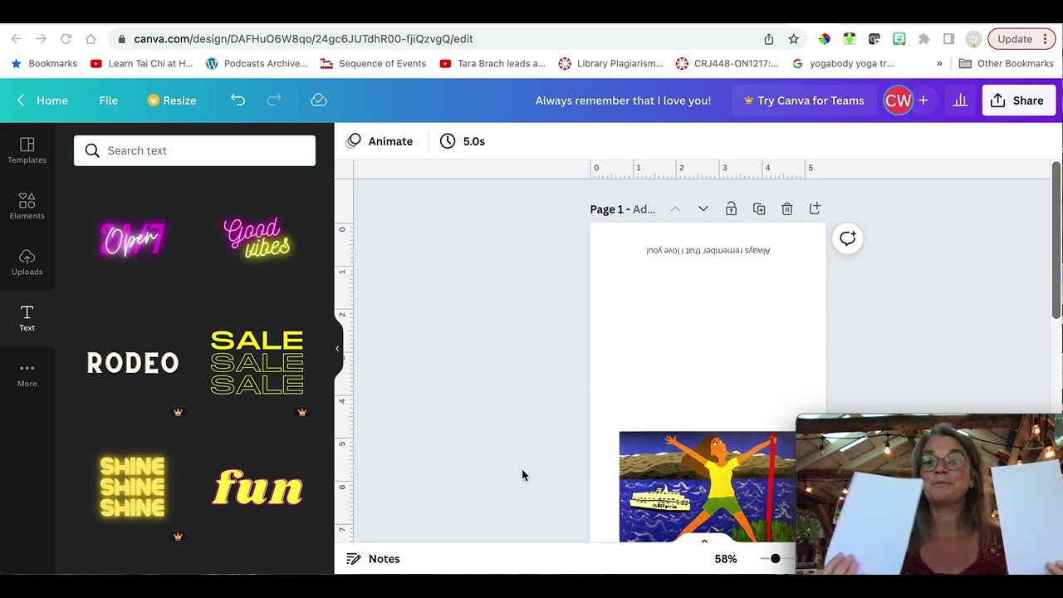Viewport: 1063px width, 598px height.
Task: Click the browser back arrow
Action: tap(16, 39)
